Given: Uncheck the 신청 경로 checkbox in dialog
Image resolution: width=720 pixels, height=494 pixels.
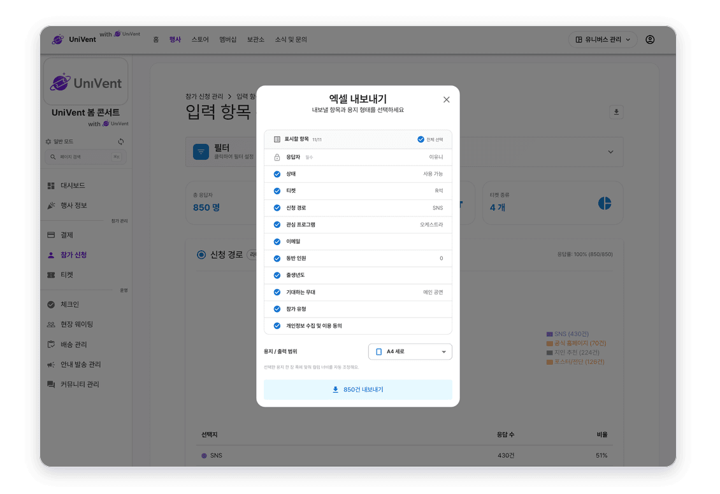Looking at the screenshot, I should 277,208.
